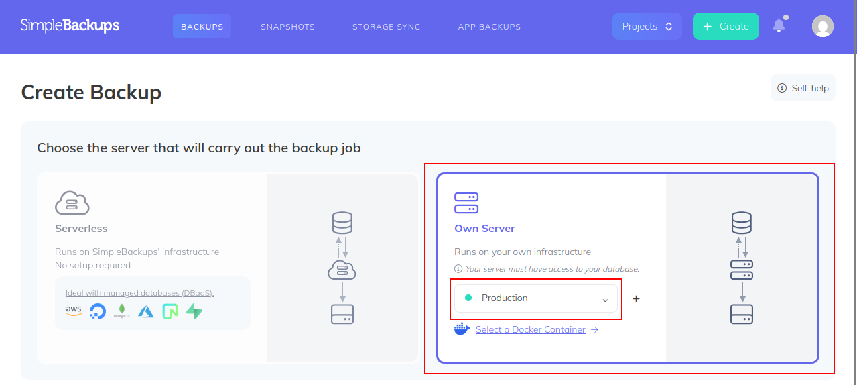Viewport: 857px width, 385px height.
Task: Open the user avatar menu
Action: [x=823, y=26]
